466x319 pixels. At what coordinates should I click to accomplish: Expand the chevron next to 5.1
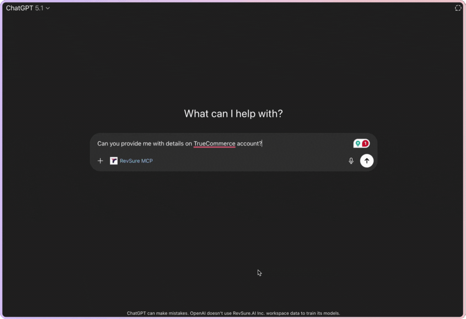pyautogui.click(x=48, y=8)
